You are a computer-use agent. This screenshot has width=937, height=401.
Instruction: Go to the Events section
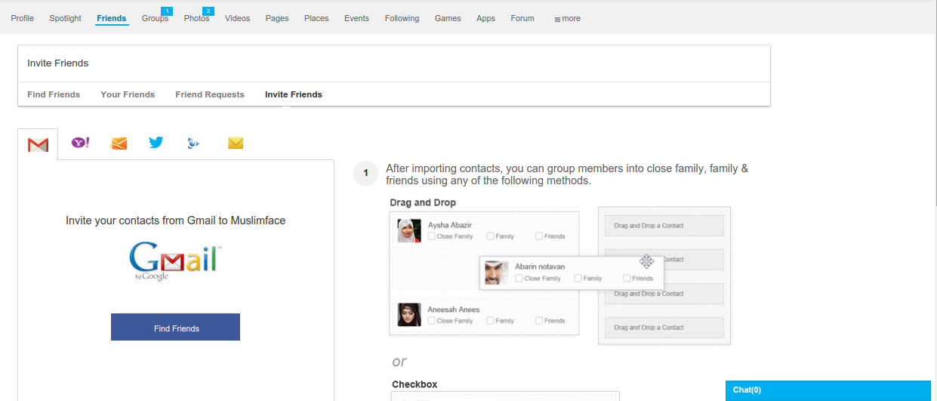click(356, 18)
